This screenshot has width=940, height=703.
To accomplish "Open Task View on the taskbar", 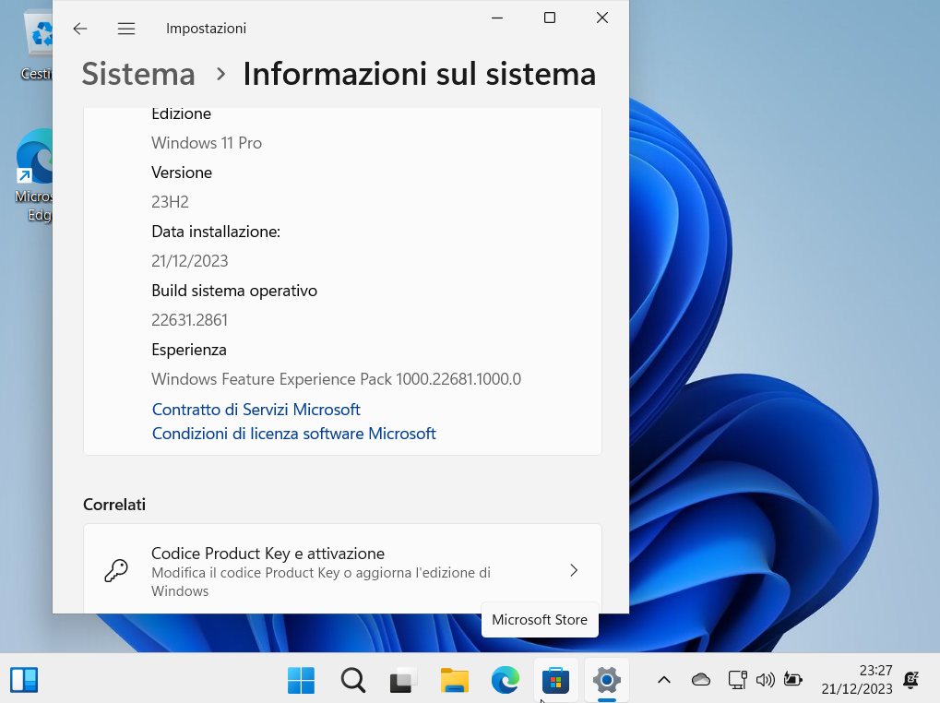I will 403,680.
